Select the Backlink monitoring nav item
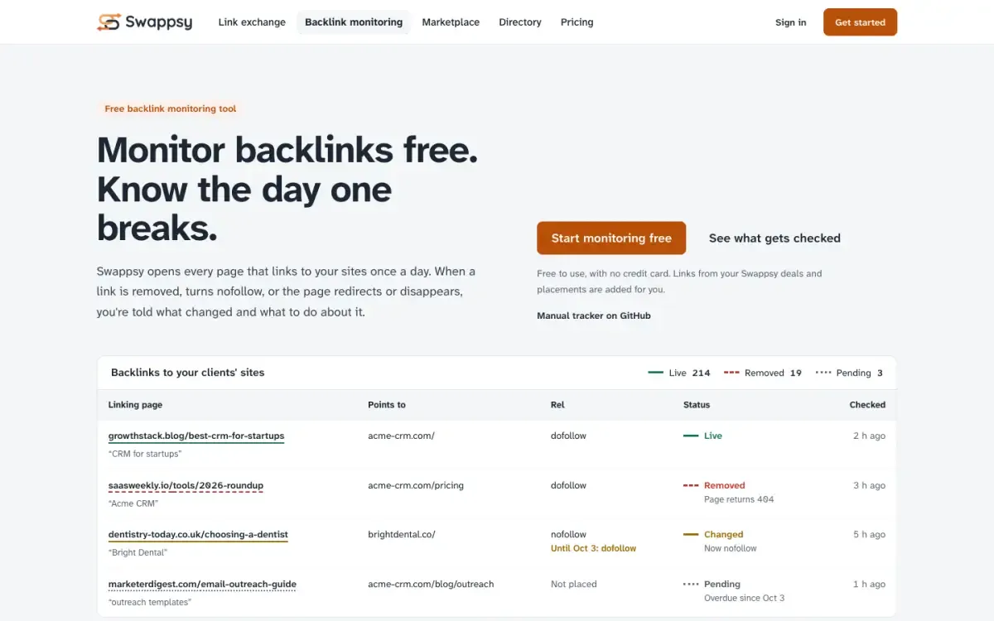The width and height of the screenshot is (994, 621). pyautogui.click(x=354, y=22)
